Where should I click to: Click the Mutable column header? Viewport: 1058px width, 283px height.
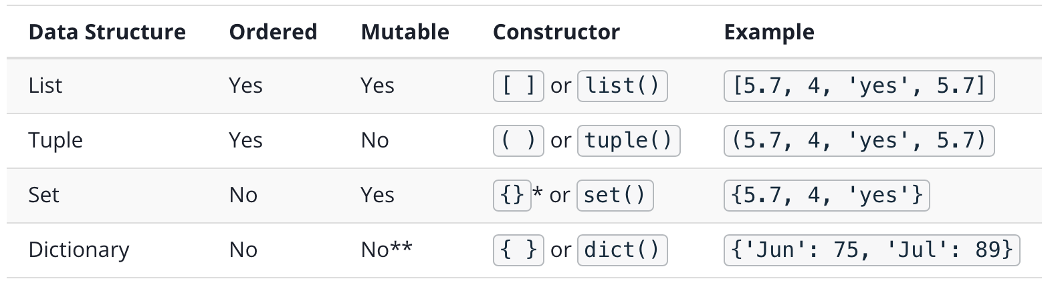click(405, 32)
